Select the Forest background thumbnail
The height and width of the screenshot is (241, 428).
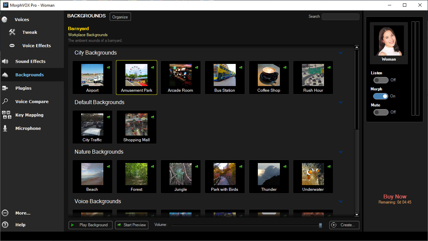tap(136, 174)
